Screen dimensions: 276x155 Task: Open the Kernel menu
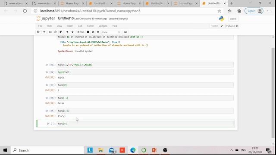tap(90, 26)
